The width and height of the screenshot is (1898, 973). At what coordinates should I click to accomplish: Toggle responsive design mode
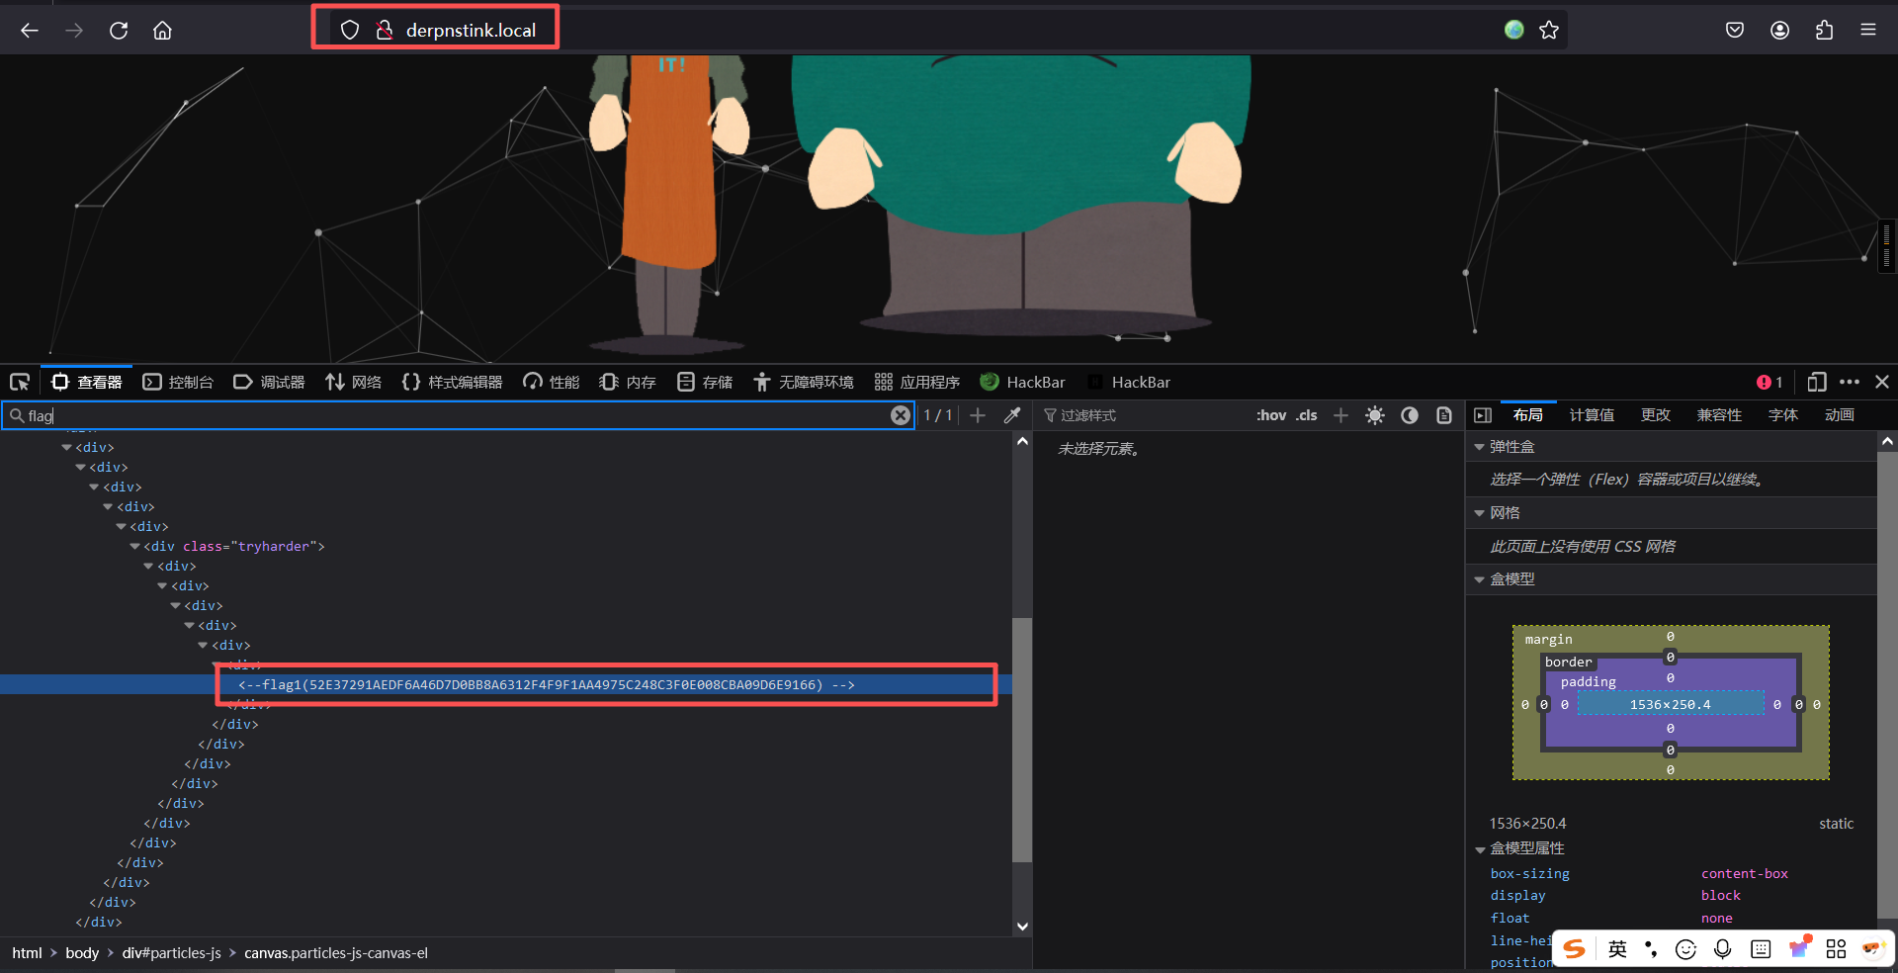pyautogui.click(x=1816, y=382)
